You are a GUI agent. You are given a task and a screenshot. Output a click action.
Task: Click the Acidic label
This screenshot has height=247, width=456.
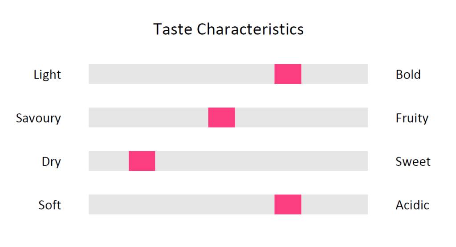[x=412, y=205]
